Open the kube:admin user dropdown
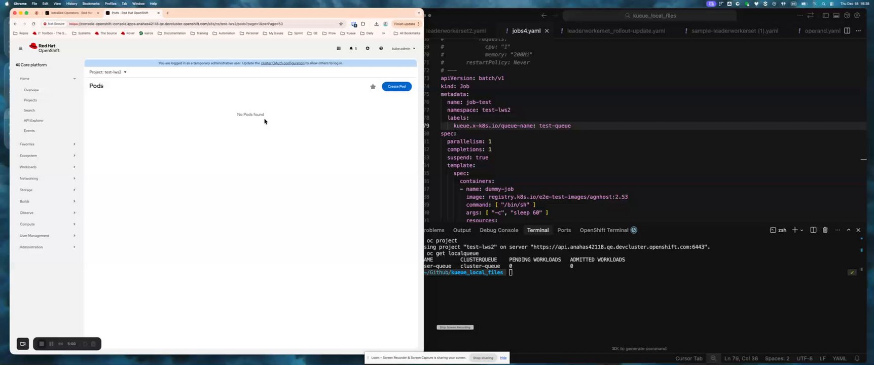 404,49
